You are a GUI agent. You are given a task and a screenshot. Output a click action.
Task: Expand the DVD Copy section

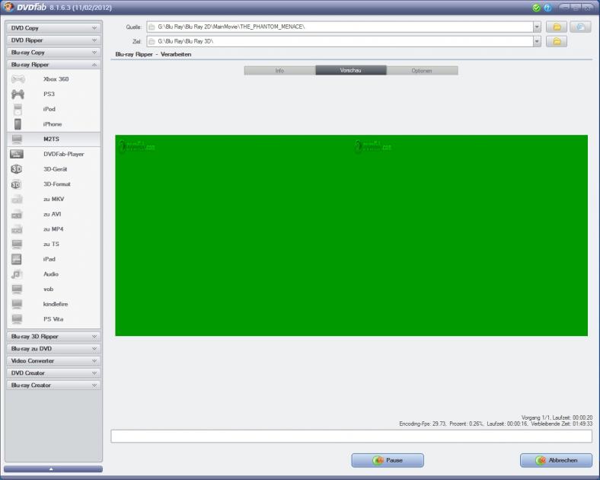(x=53, y=28)
